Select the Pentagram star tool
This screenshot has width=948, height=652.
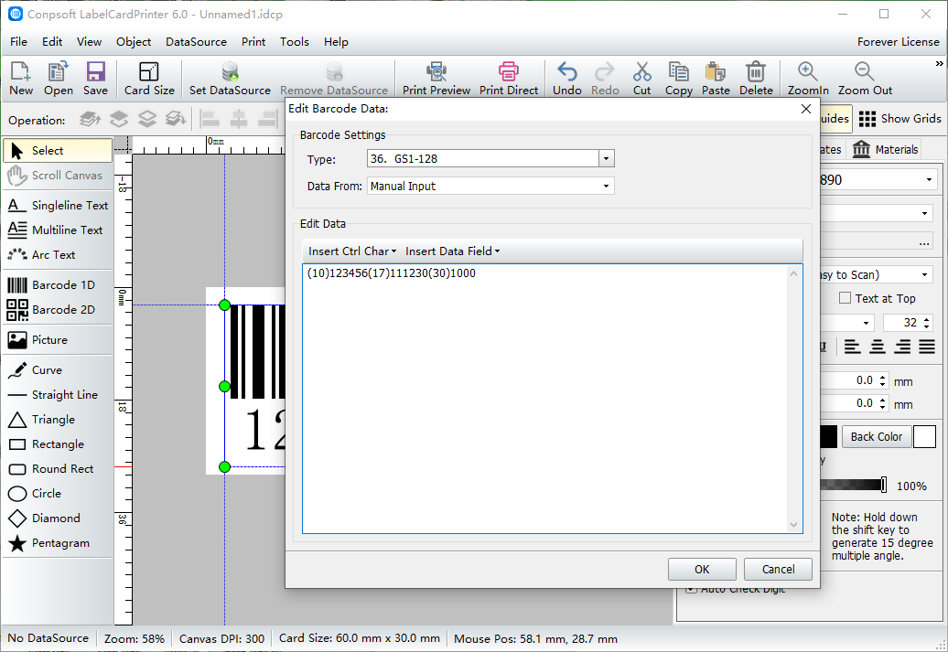(x=58, y=543)
